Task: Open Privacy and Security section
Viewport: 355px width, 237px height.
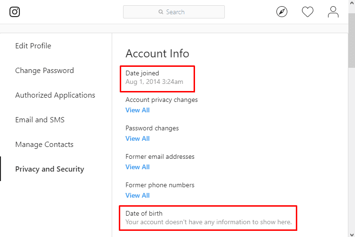Action: [50, 169]
